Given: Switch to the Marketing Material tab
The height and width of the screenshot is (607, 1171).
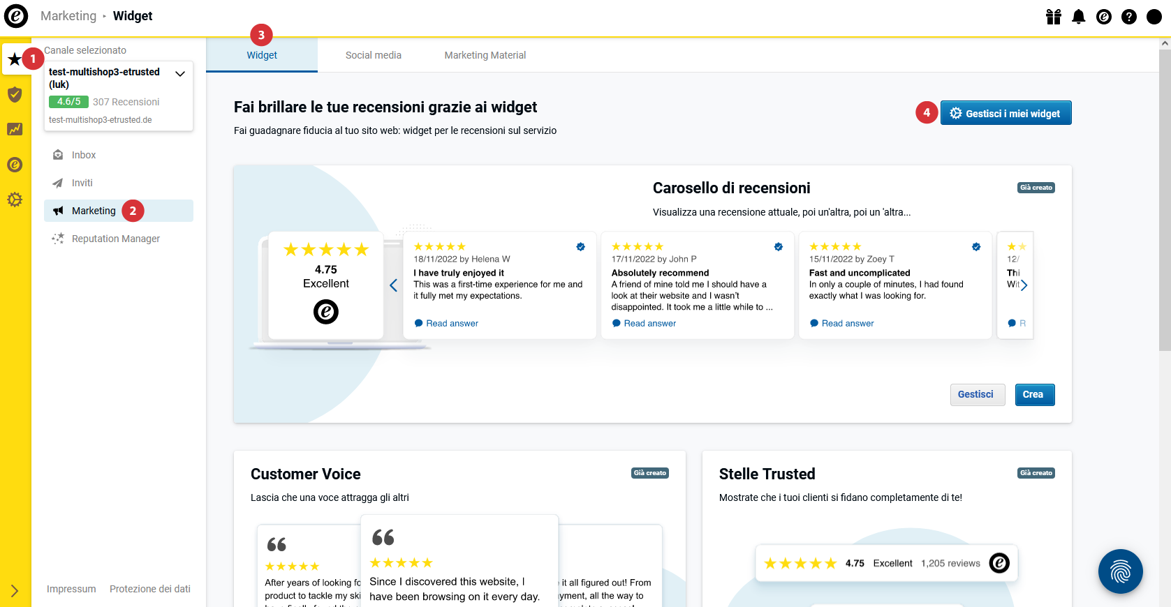Looking at the screenshot, I should (x=485, y=55).
